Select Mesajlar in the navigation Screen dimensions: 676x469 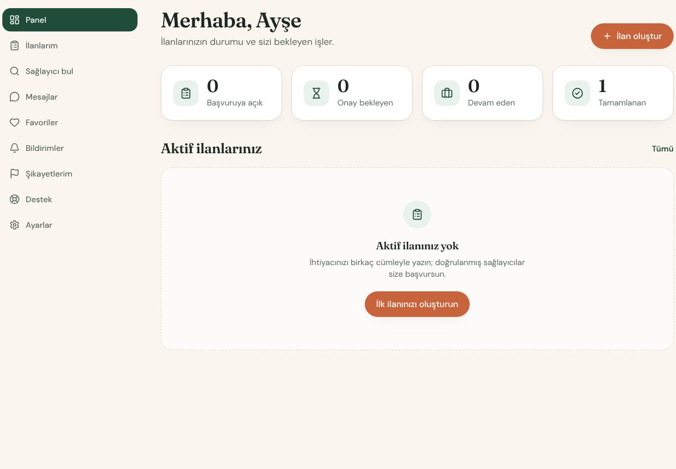(70, 97)
